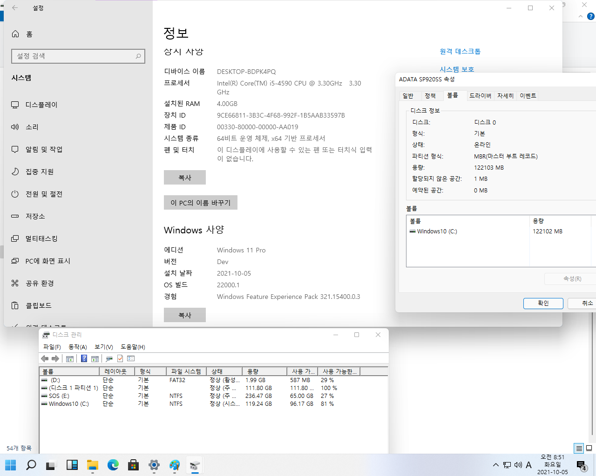The image size is (596, 476).
Task: Launch Microsoft Edge from taskbar
Action: coord(113,465)
